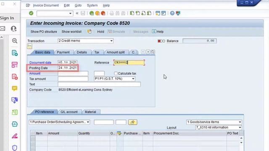Click the yellow Comment icon in Acrobat sidebar

[15, 89]
